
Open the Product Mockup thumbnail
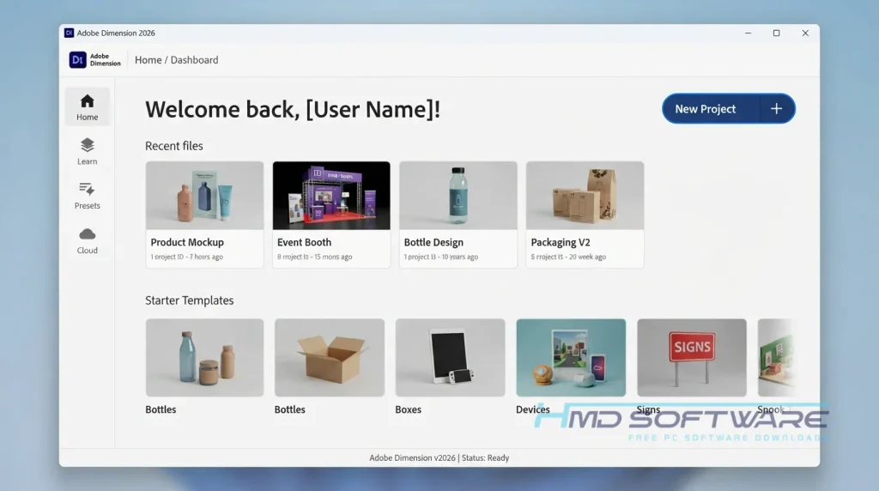click(204, 196)
